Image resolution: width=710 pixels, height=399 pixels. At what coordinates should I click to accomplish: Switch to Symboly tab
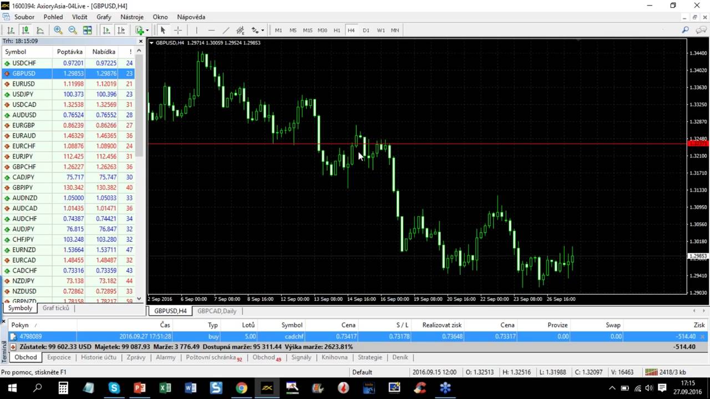pos(20,308)
